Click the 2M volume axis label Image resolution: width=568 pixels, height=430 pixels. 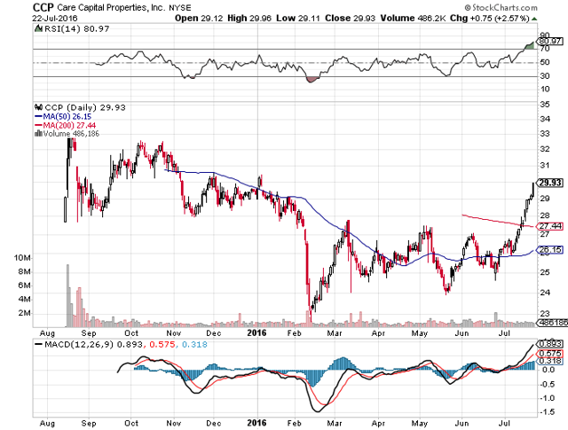24,313
